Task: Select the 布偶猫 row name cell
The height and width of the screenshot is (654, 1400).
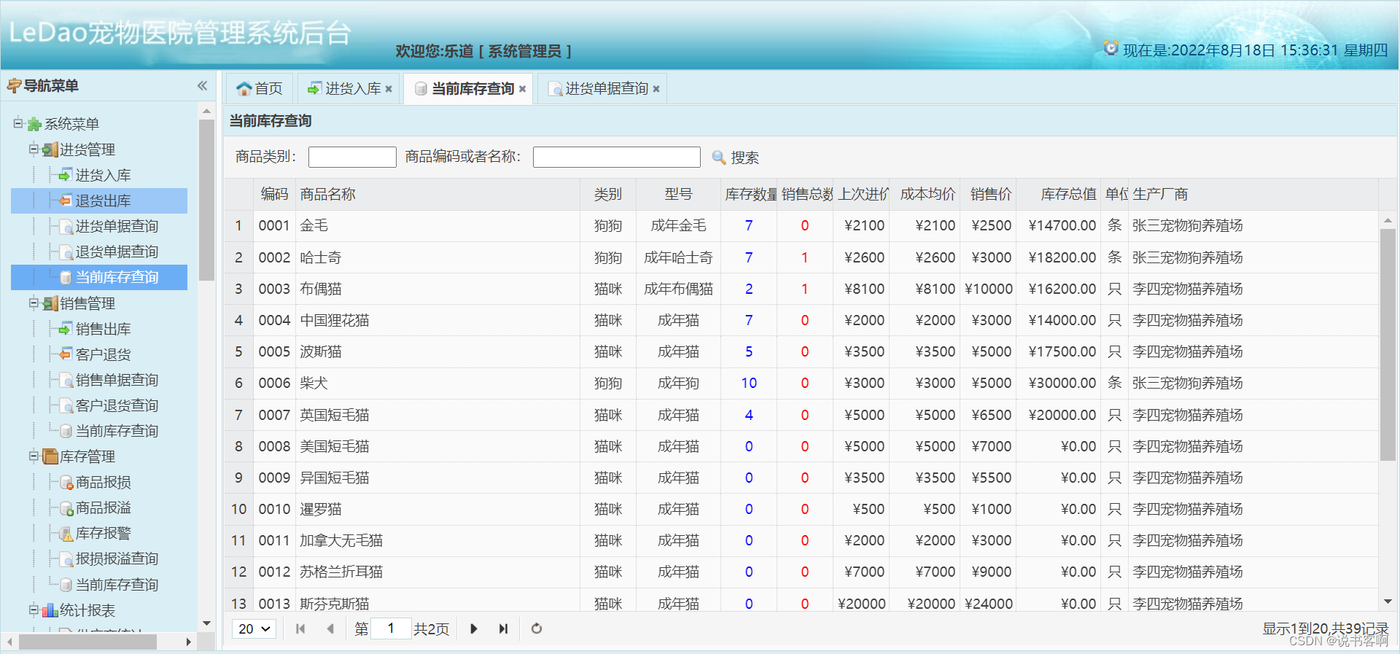Action: 437,289
